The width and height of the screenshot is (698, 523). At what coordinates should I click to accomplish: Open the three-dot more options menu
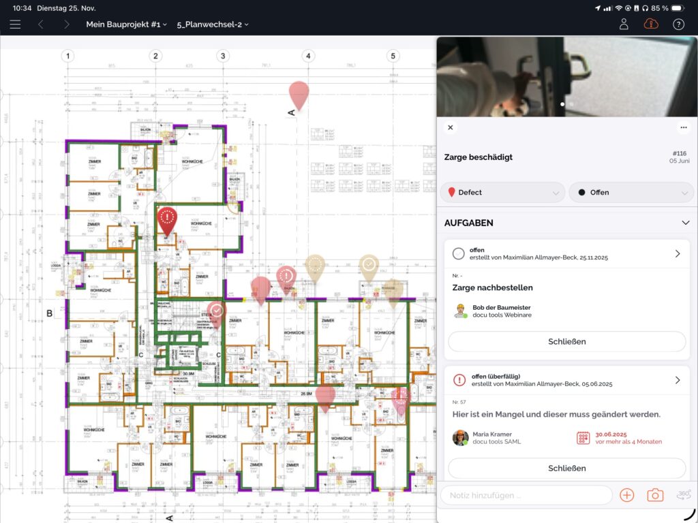683,127
